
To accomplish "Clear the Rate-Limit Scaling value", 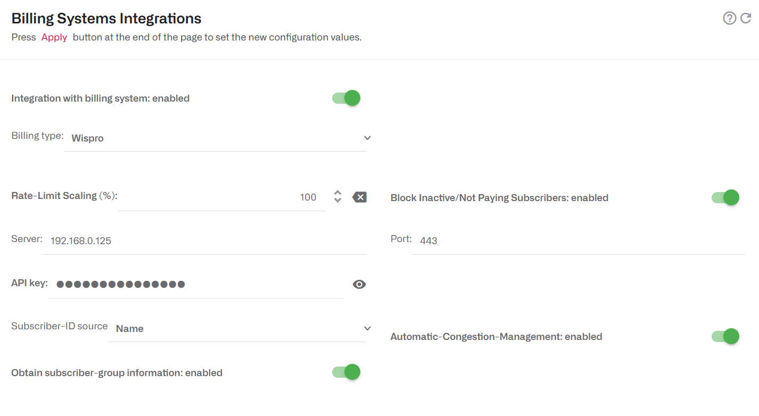I will [359, 197].
